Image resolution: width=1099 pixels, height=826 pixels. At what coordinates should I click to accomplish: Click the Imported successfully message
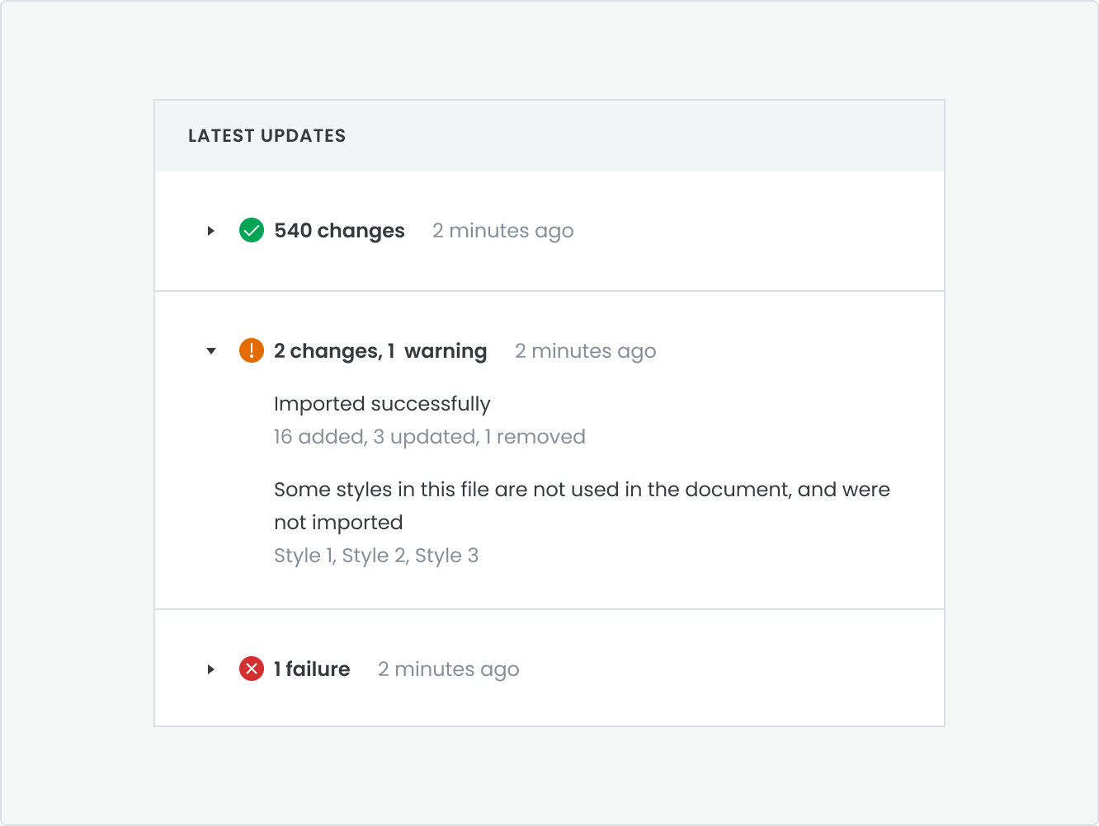click(382, 404)
